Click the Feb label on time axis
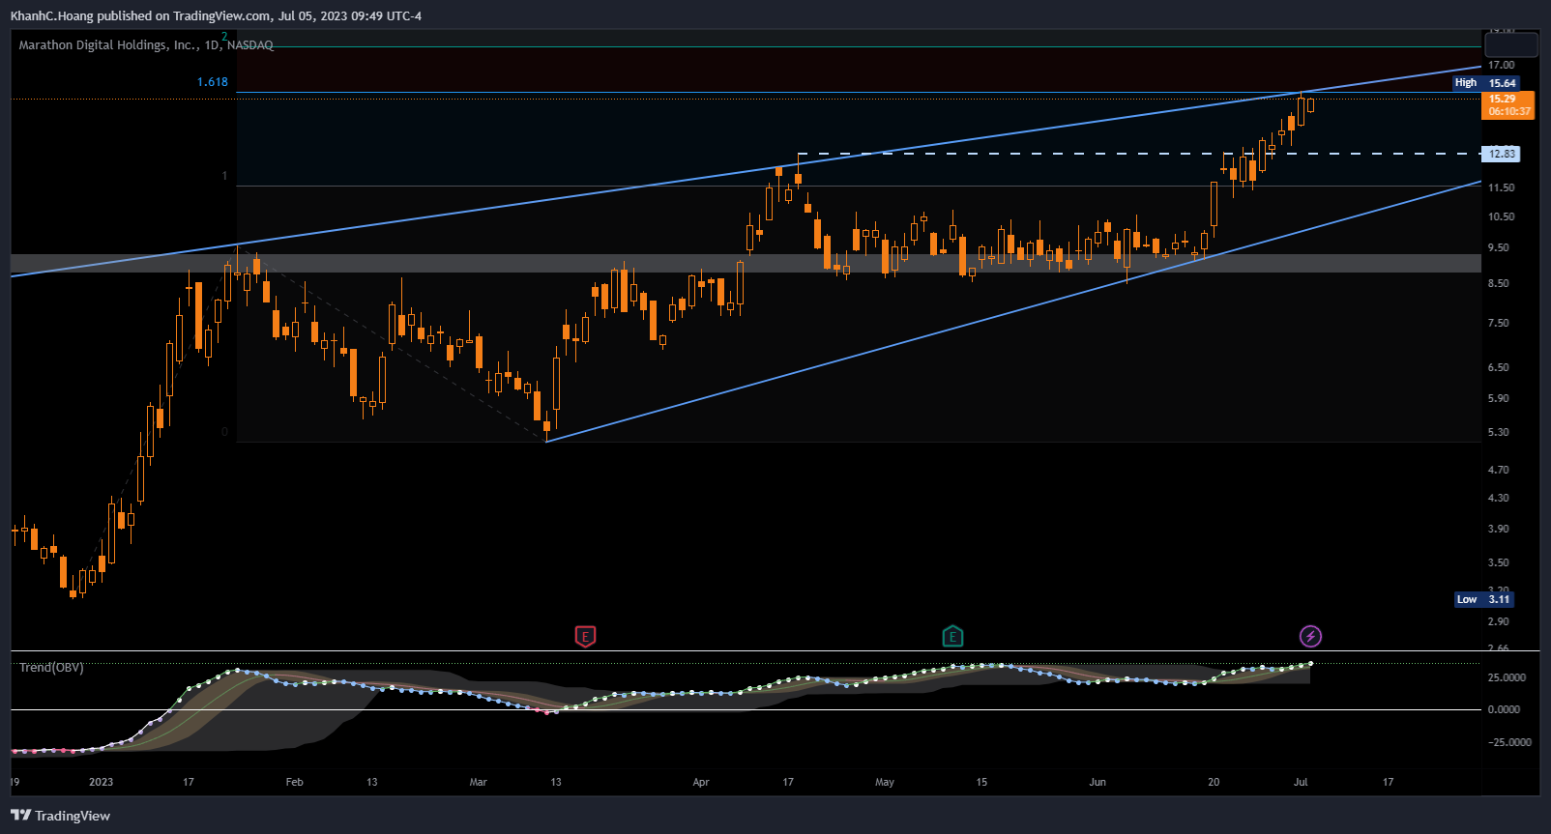1551x834 pixels. click(295, 782)
